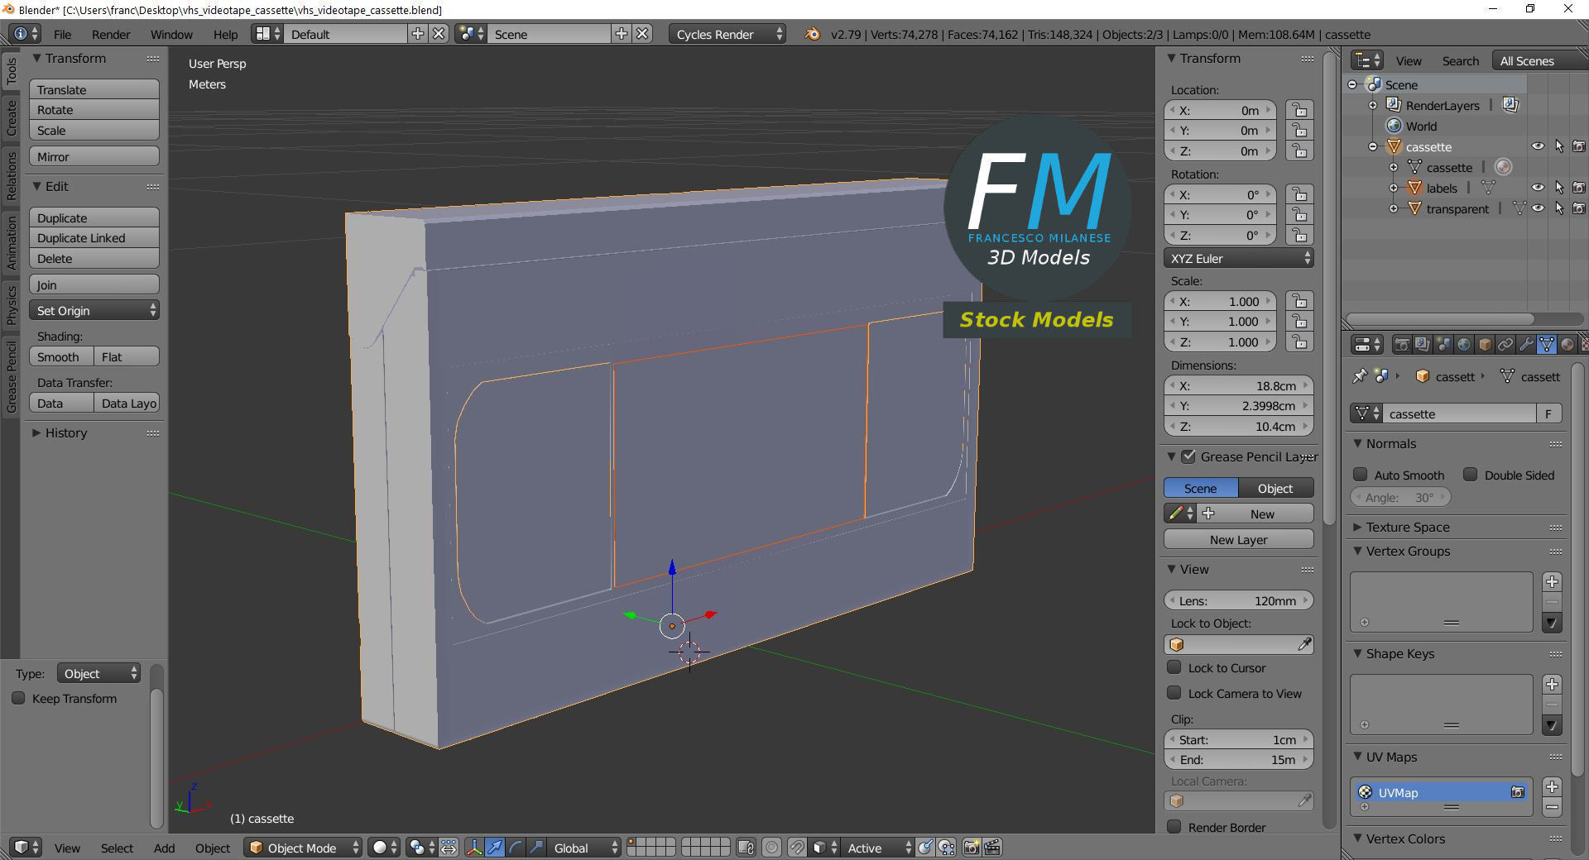This screenshot has width=1589, height=860.
Task: Expand the labels tree item in outliner
Action: point(1394,188)
